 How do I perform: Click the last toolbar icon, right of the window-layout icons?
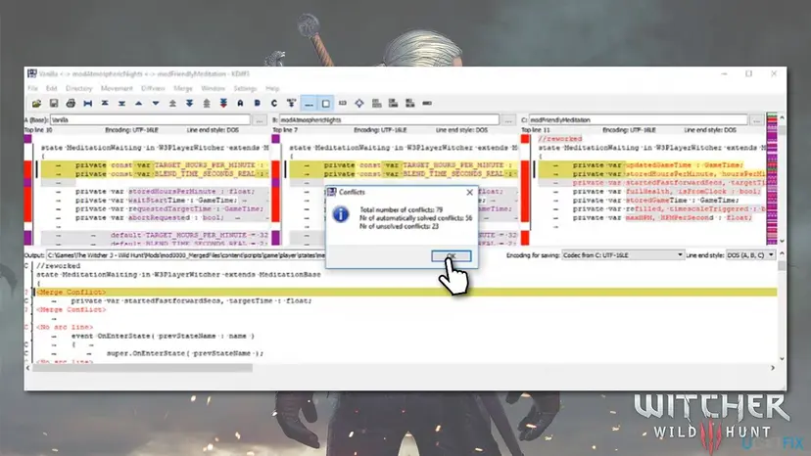coord(427,104)
